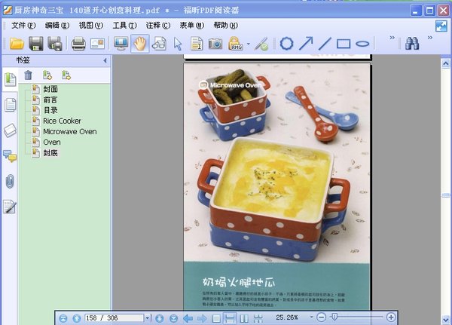Show the attachments paperclip panel

(10, 181)
